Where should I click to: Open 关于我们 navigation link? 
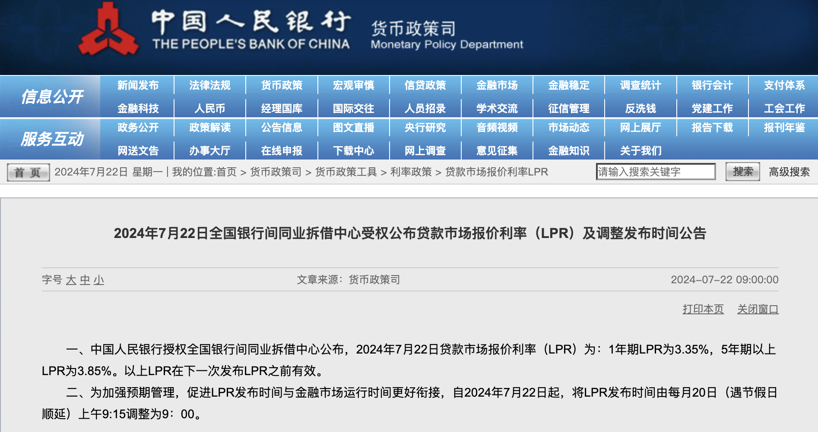[x=640, y=150]
